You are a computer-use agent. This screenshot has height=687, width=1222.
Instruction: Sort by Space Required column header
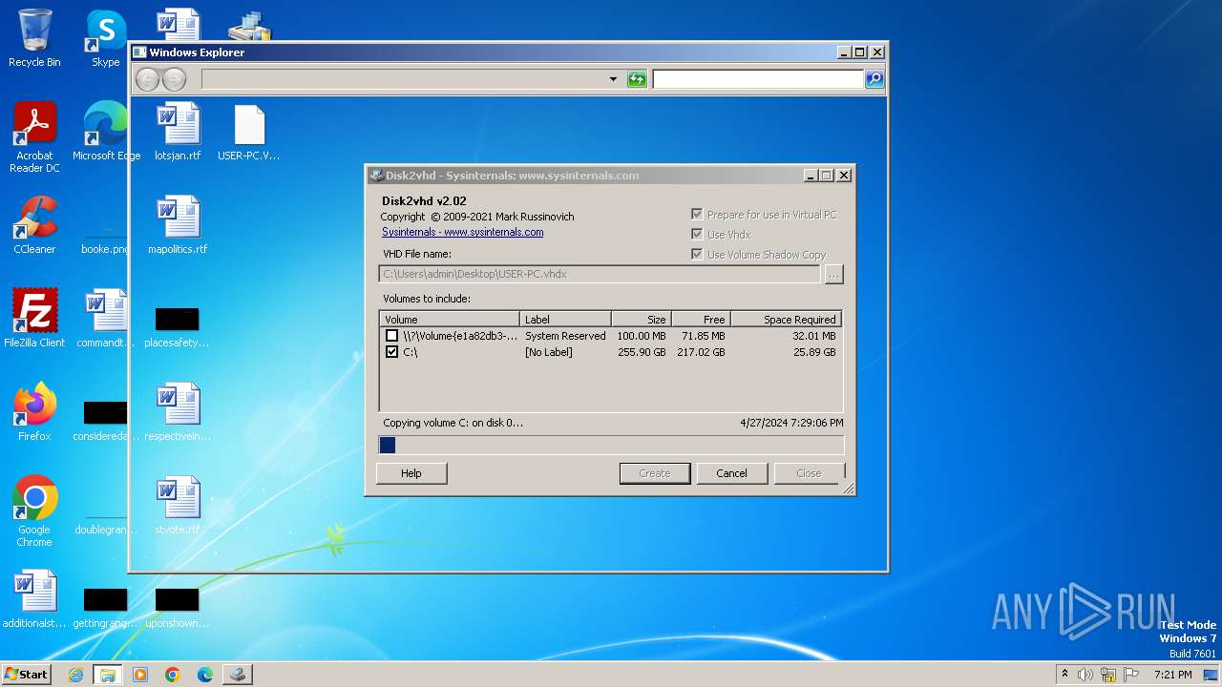(786, 320)
